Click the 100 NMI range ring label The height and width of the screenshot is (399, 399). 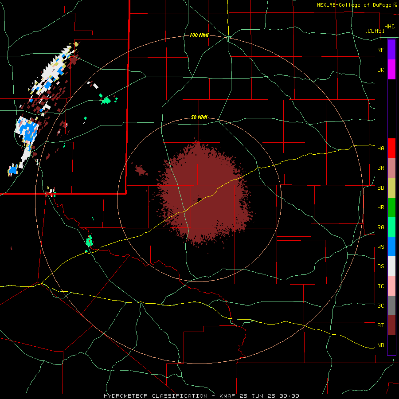(199, 35)
